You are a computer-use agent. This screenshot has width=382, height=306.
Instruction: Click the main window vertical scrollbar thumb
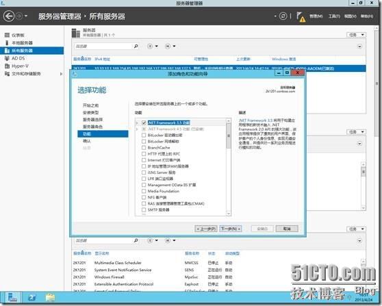[377, 84]
